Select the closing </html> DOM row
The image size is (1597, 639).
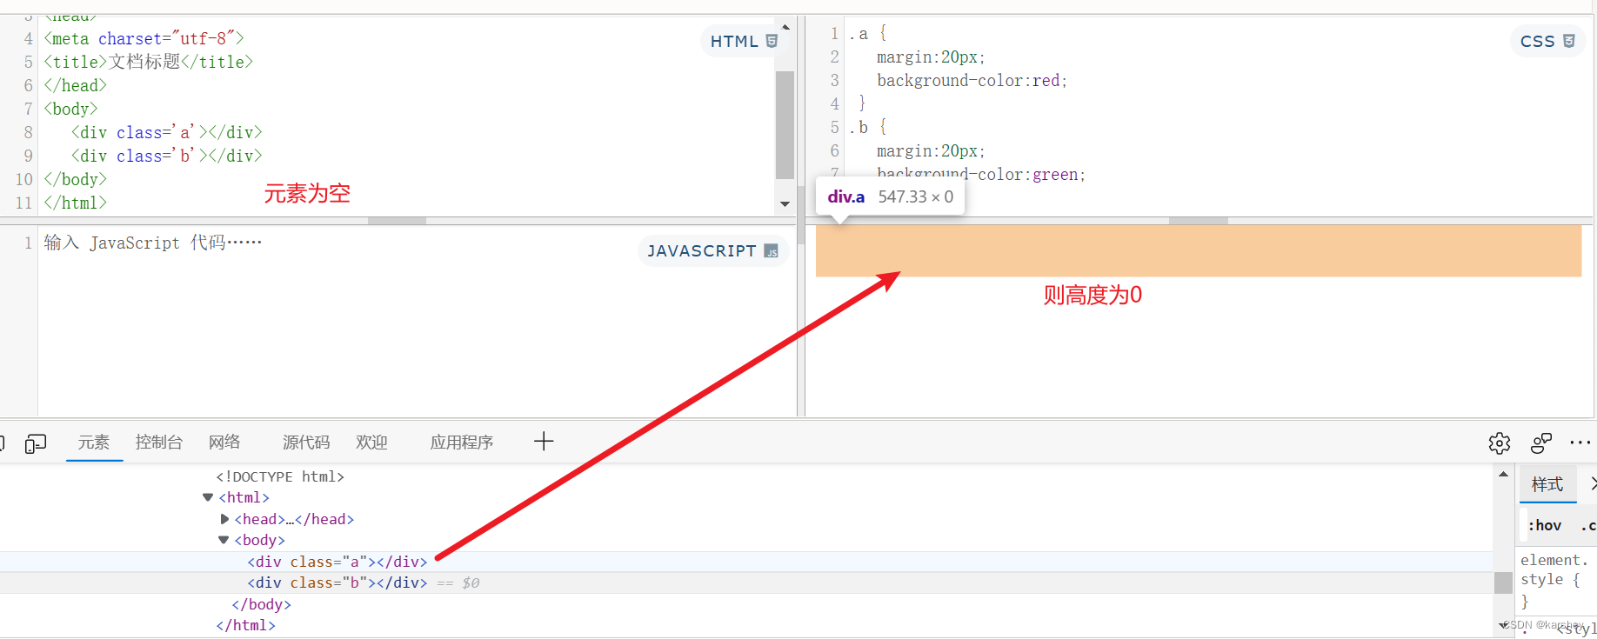[246, 625]
